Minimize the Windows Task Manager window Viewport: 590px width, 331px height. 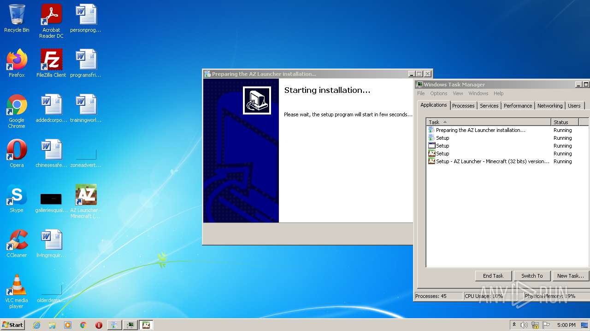(578, 84)
